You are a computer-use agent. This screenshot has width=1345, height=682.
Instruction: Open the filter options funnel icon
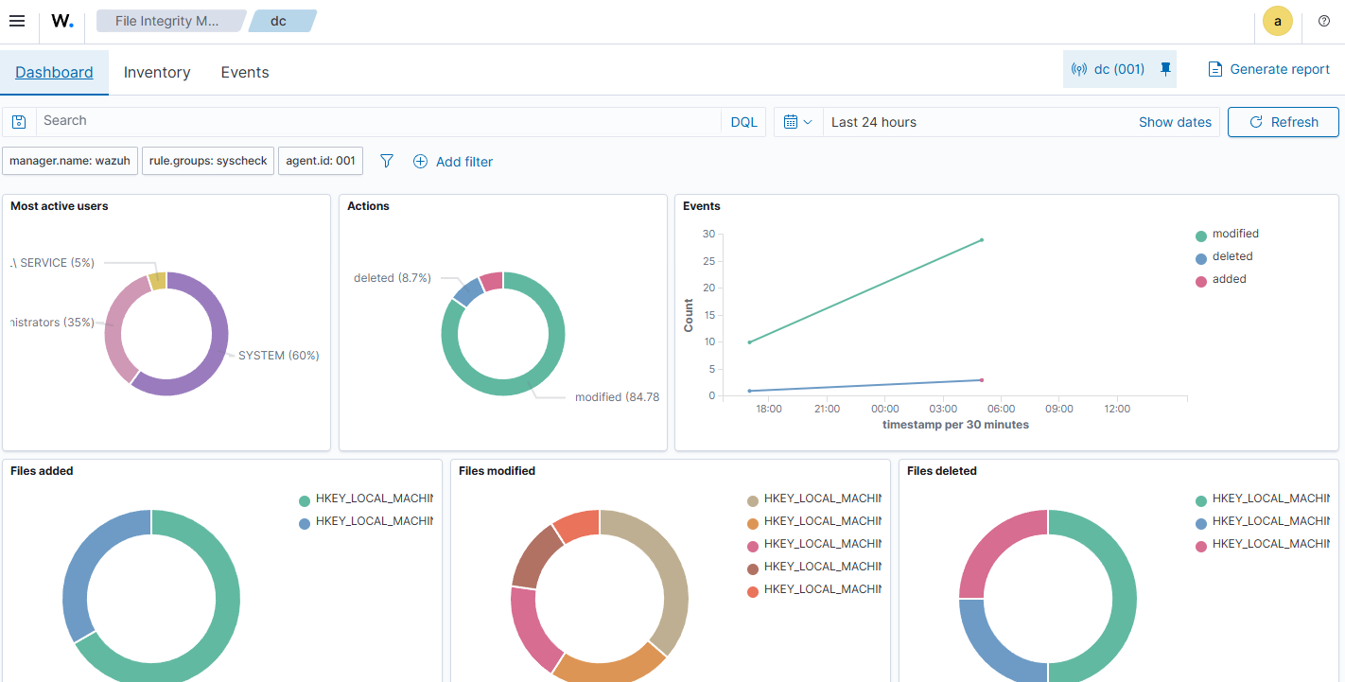point(386,162)
